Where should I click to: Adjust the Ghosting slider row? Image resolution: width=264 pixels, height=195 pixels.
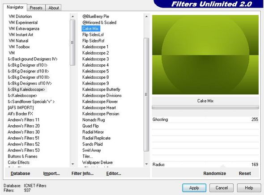point(205,119)
